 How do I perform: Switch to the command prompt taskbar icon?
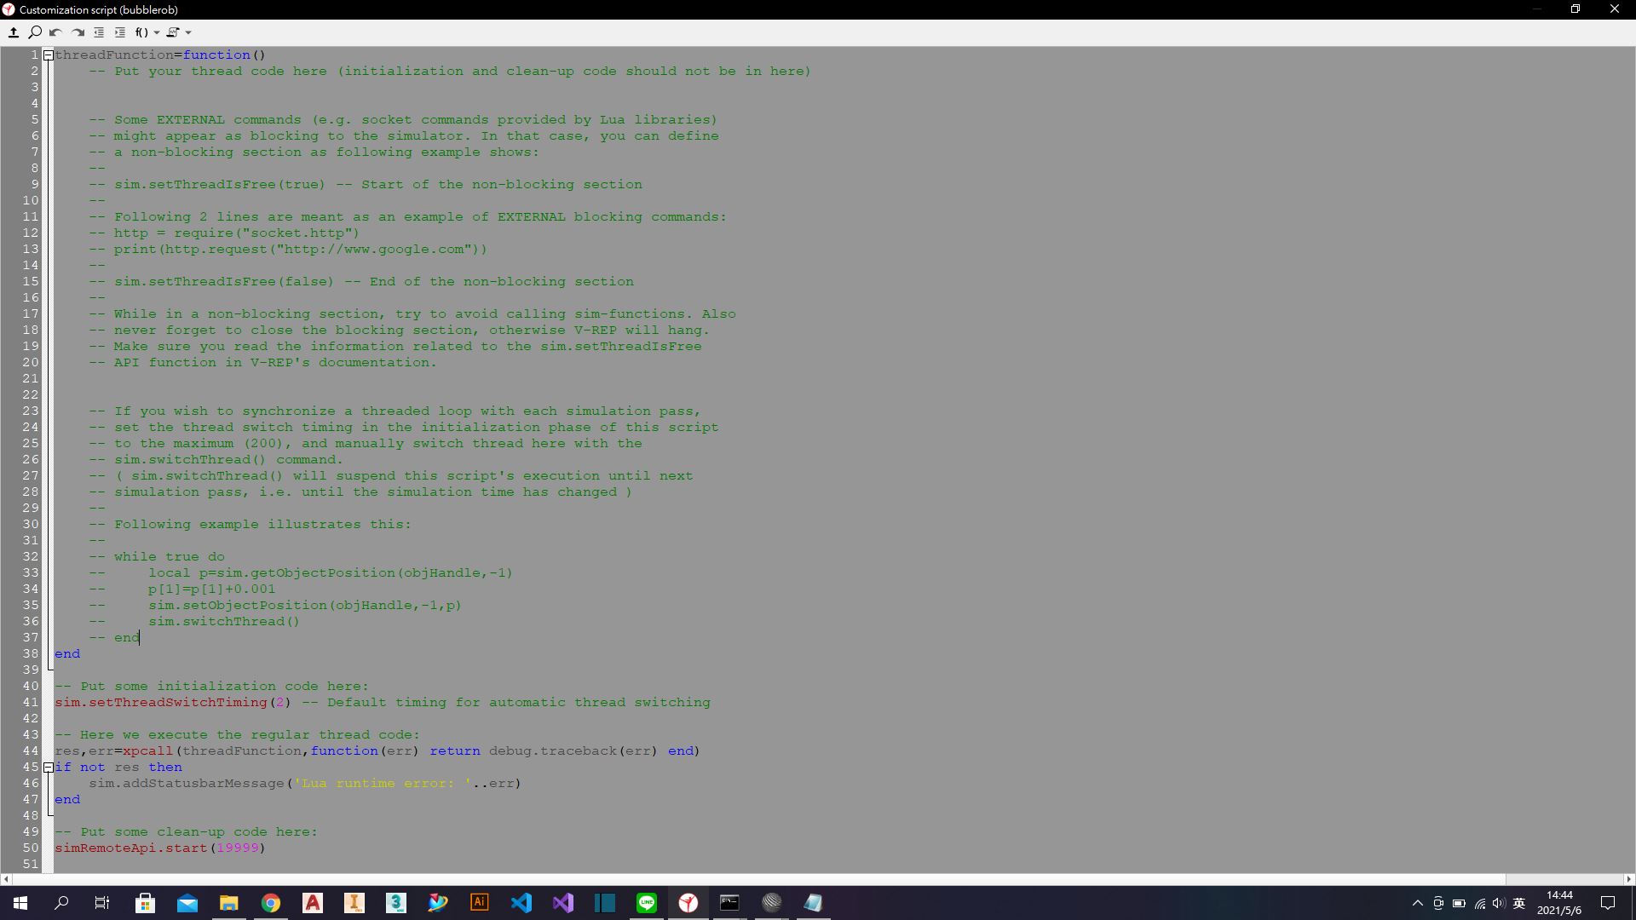(729, 903)
